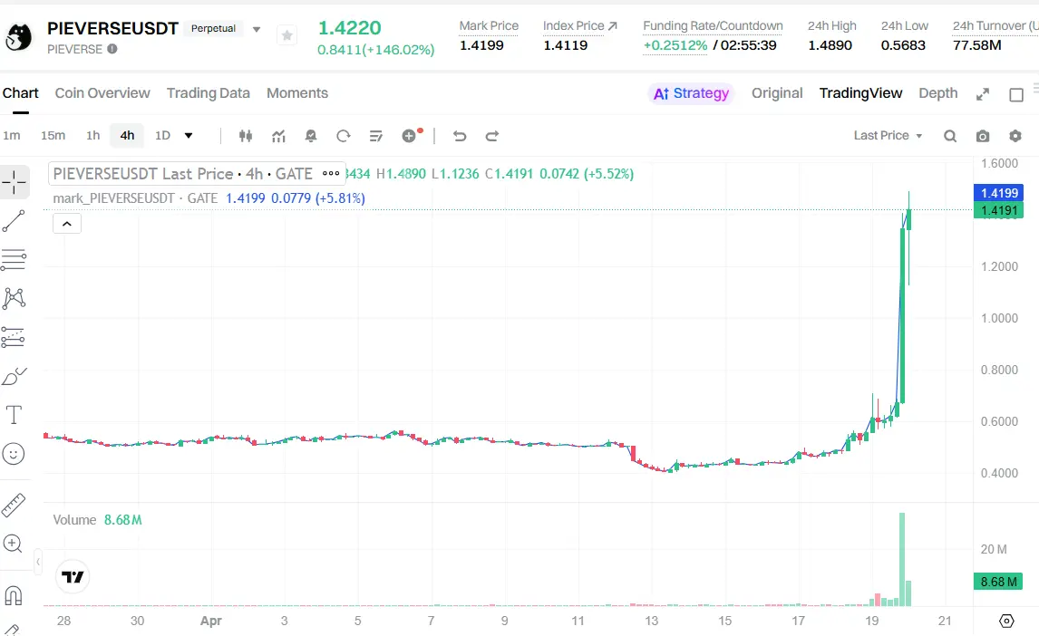Expand more timeframes dropdown arrow
Viewport: 1039px width, 636px height.
[189, 136]
